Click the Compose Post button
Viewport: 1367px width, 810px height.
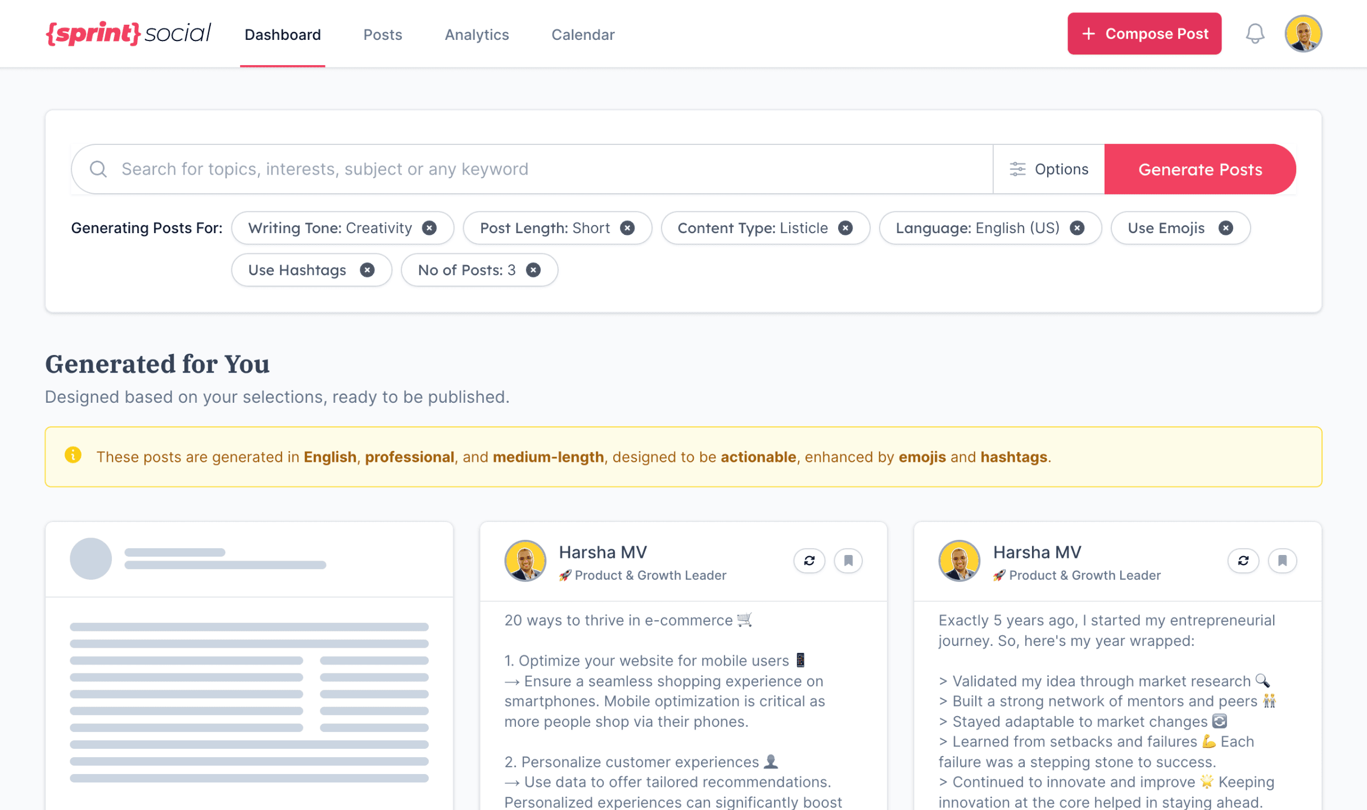click(x=1144, y=34)
